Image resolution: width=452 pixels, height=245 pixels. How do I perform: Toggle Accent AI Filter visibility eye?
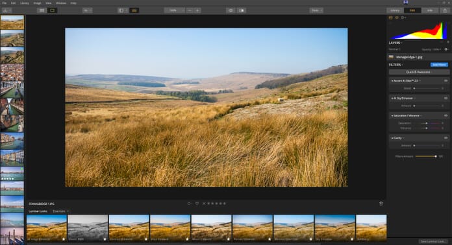tap(446, 81)
